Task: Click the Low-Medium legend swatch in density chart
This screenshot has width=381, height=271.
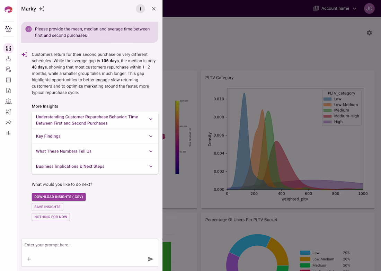Action: coord(327,105)
